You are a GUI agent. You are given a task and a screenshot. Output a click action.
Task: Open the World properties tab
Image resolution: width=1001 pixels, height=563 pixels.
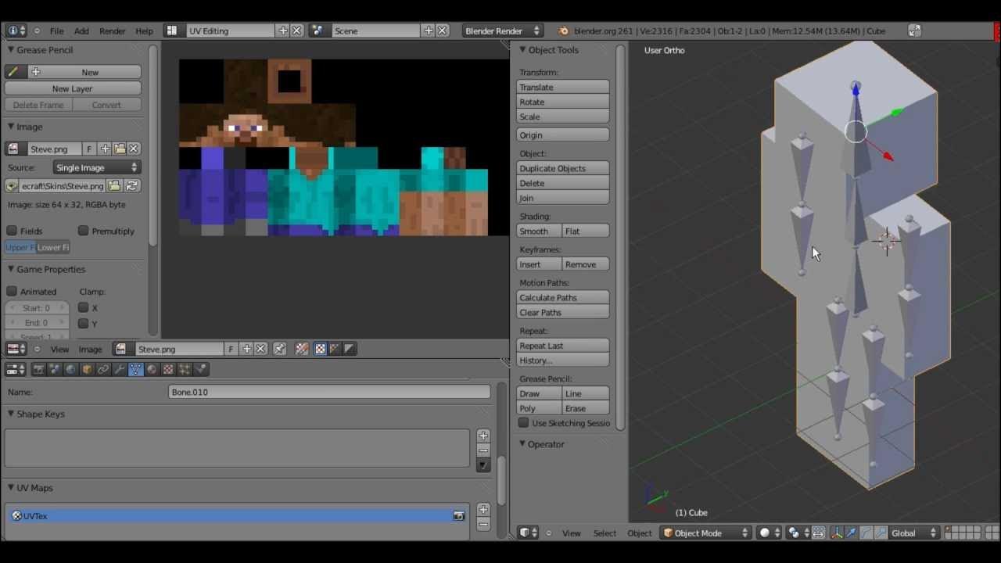(x=71, y=369)
